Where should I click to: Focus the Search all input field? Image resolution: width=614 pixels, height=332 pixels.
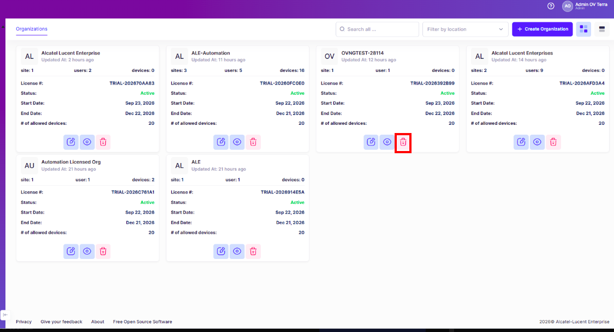pos(377,29)
